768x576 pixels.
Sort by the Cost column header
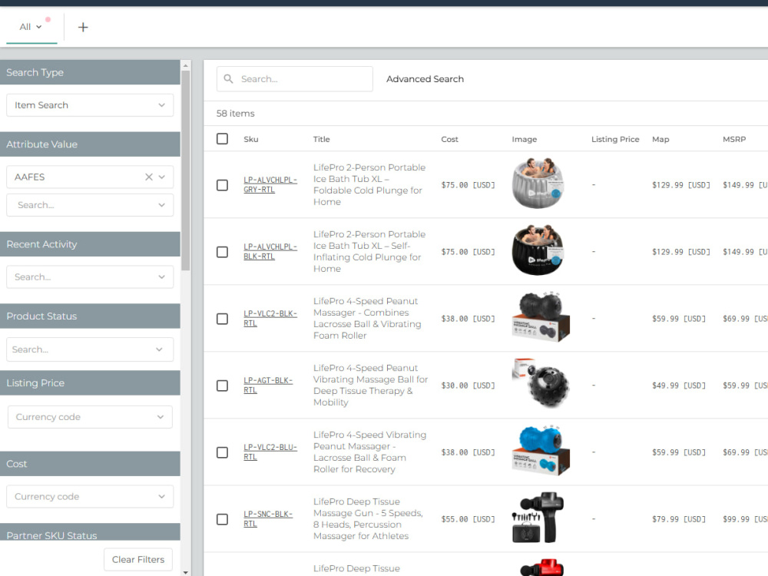[449, 139]
